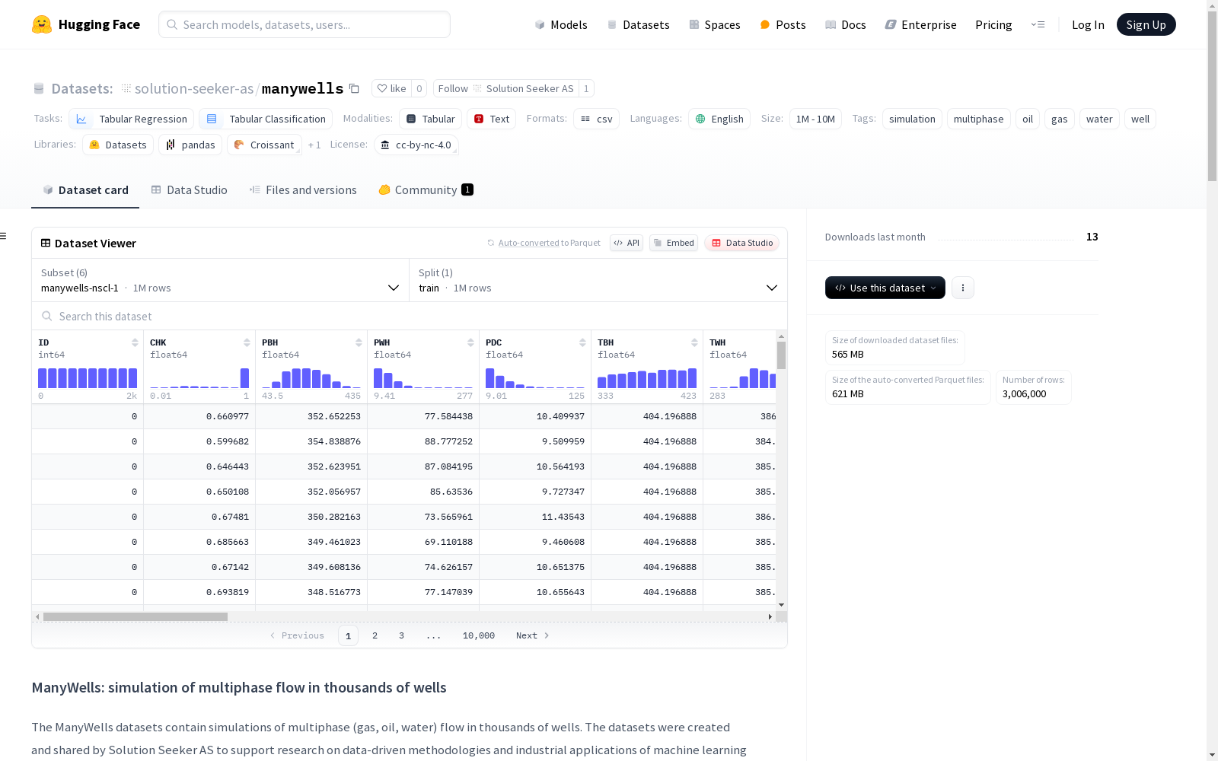This screenshot has width=1218, height=761.
Task: Open the Spaces menu item
Action: pos(714,24)
